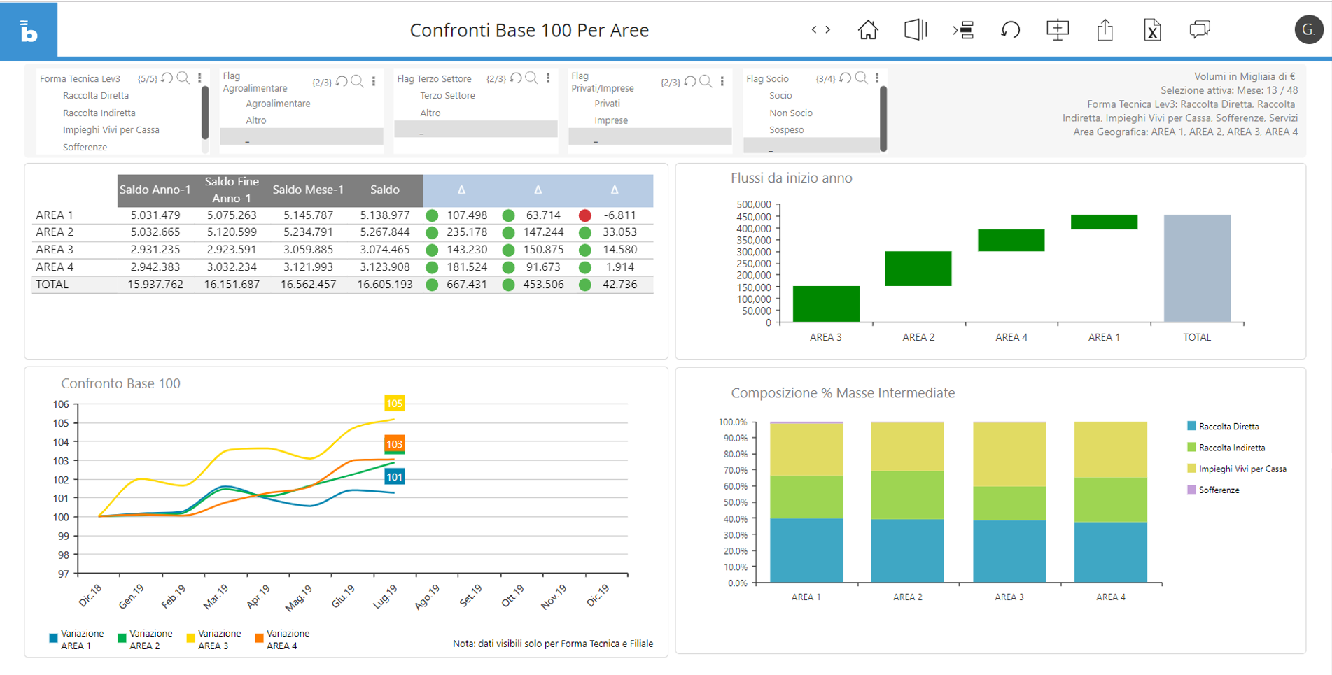This screenshot has height=675, width=1332.
Task: Click the previous/next navigation arrows icon
Action: pos(820,30)
